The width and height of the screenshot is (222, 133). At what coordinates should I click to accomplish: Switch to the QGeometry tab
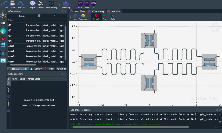click(96, 11)
